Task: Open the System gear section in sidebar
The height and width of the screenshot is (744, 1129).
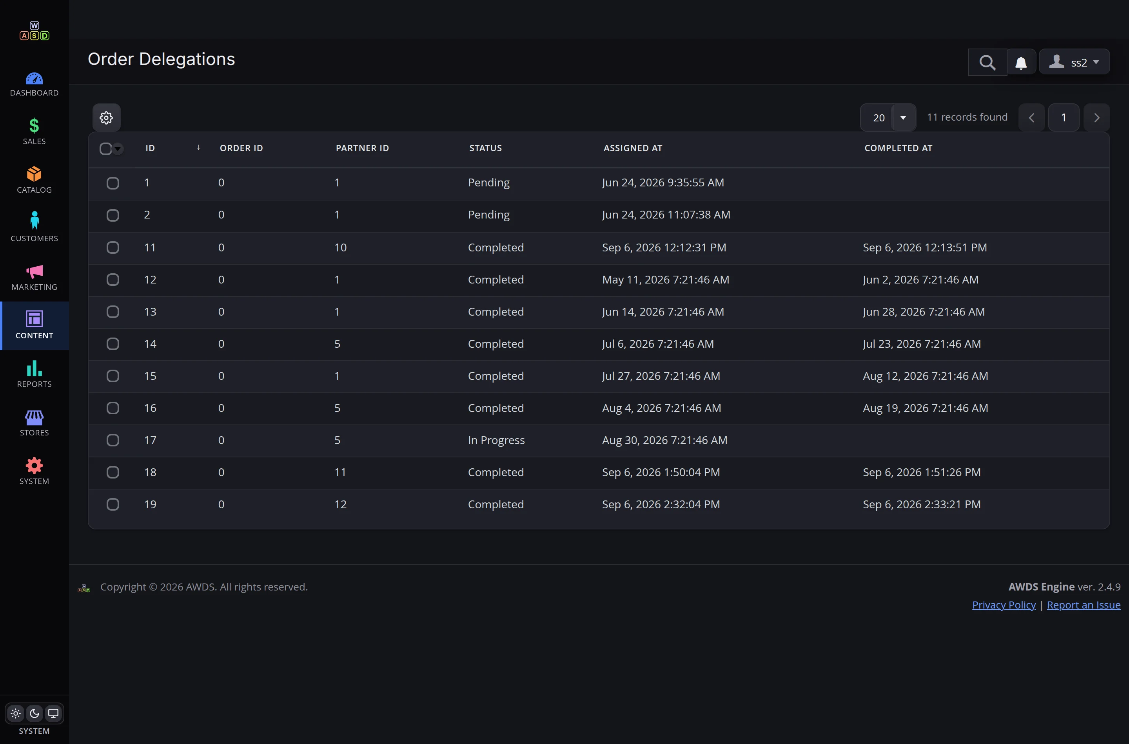Action: (34, 471)
